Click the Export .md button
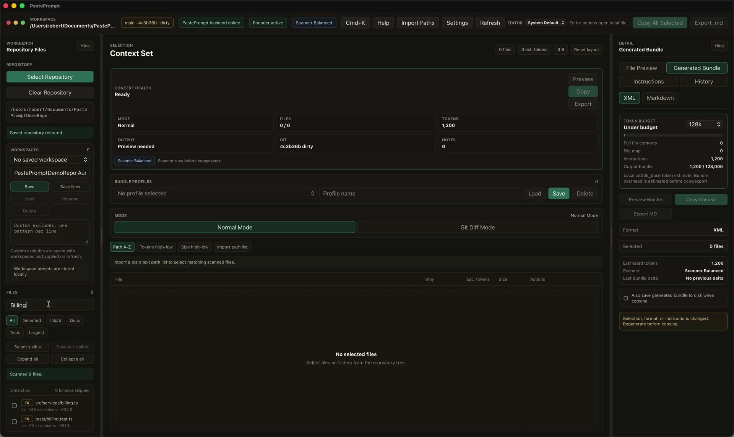The width and height of the screenshot is (734, 437). point(708,23)
